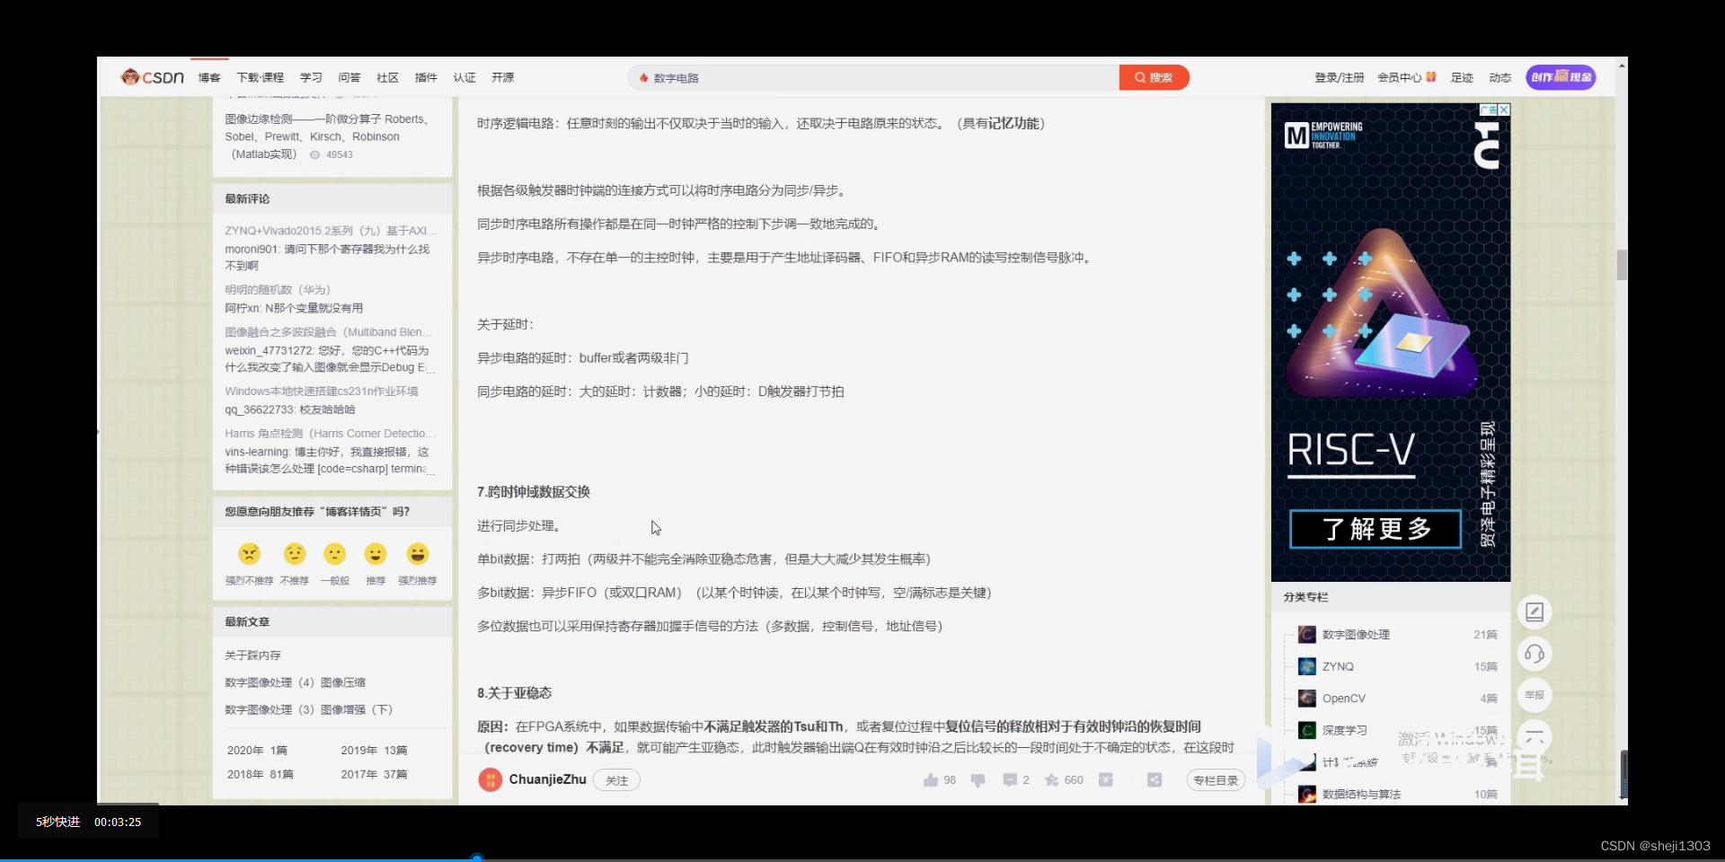This screenshot has height=862, width=1725.
Task: Switch to the 问答 navigation tab
Action: [x=349, y=77]
